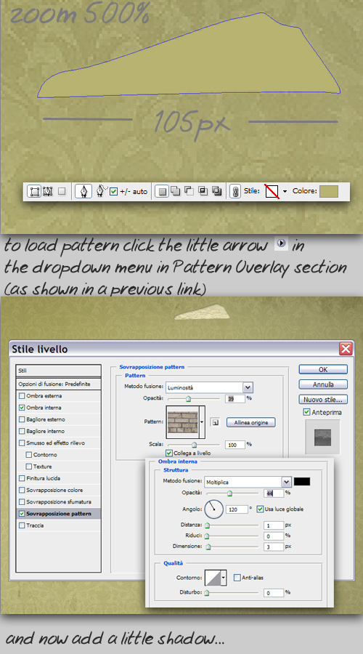363x654 pixels.
Task: Click the Distanza value field
Action: 274,525
